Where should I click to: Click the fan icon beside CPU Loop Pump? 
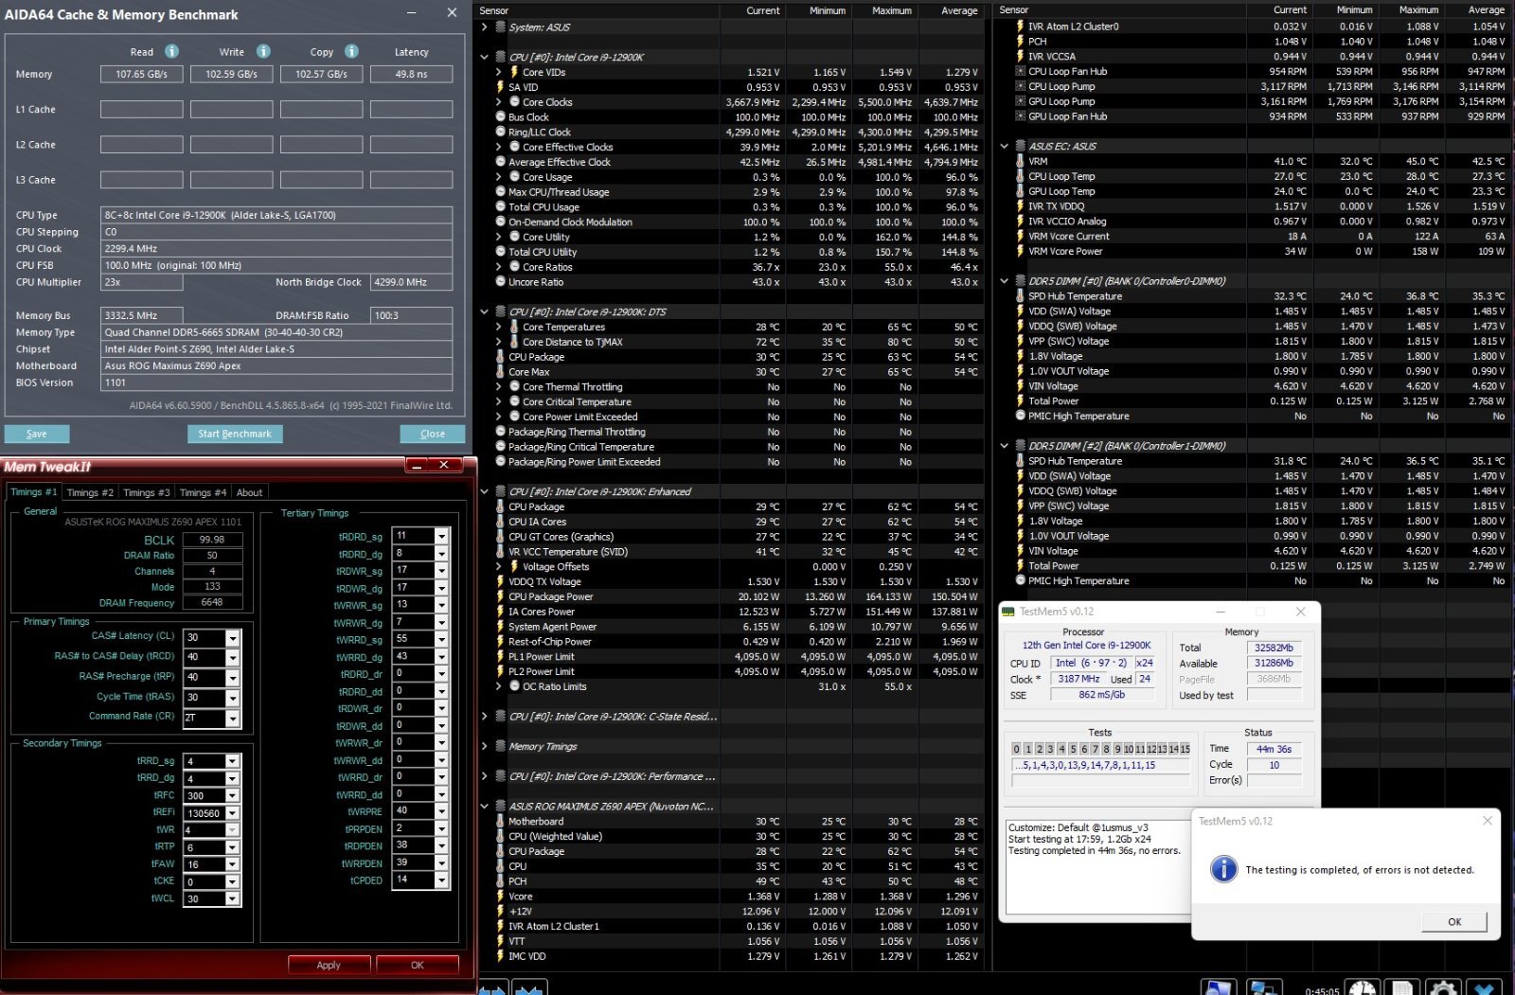(1020, 86)
